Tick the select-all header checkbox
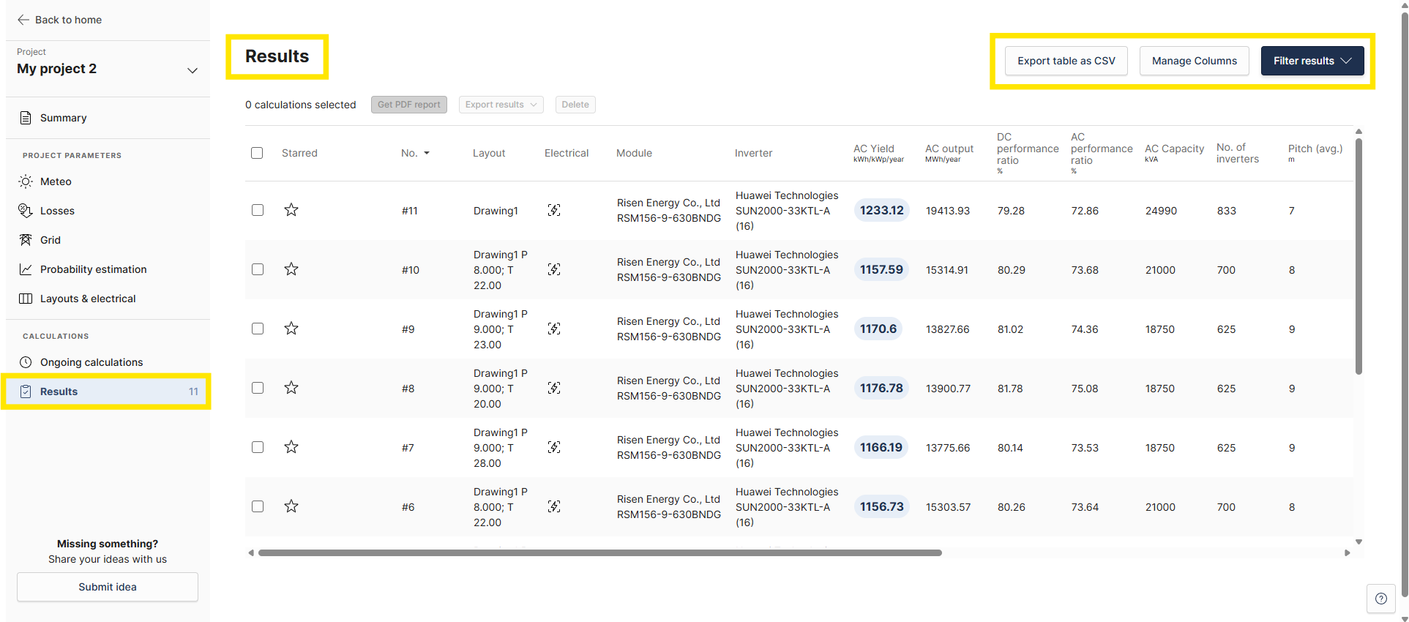Viewport: 1409px width, 622px height. [257, 153]
